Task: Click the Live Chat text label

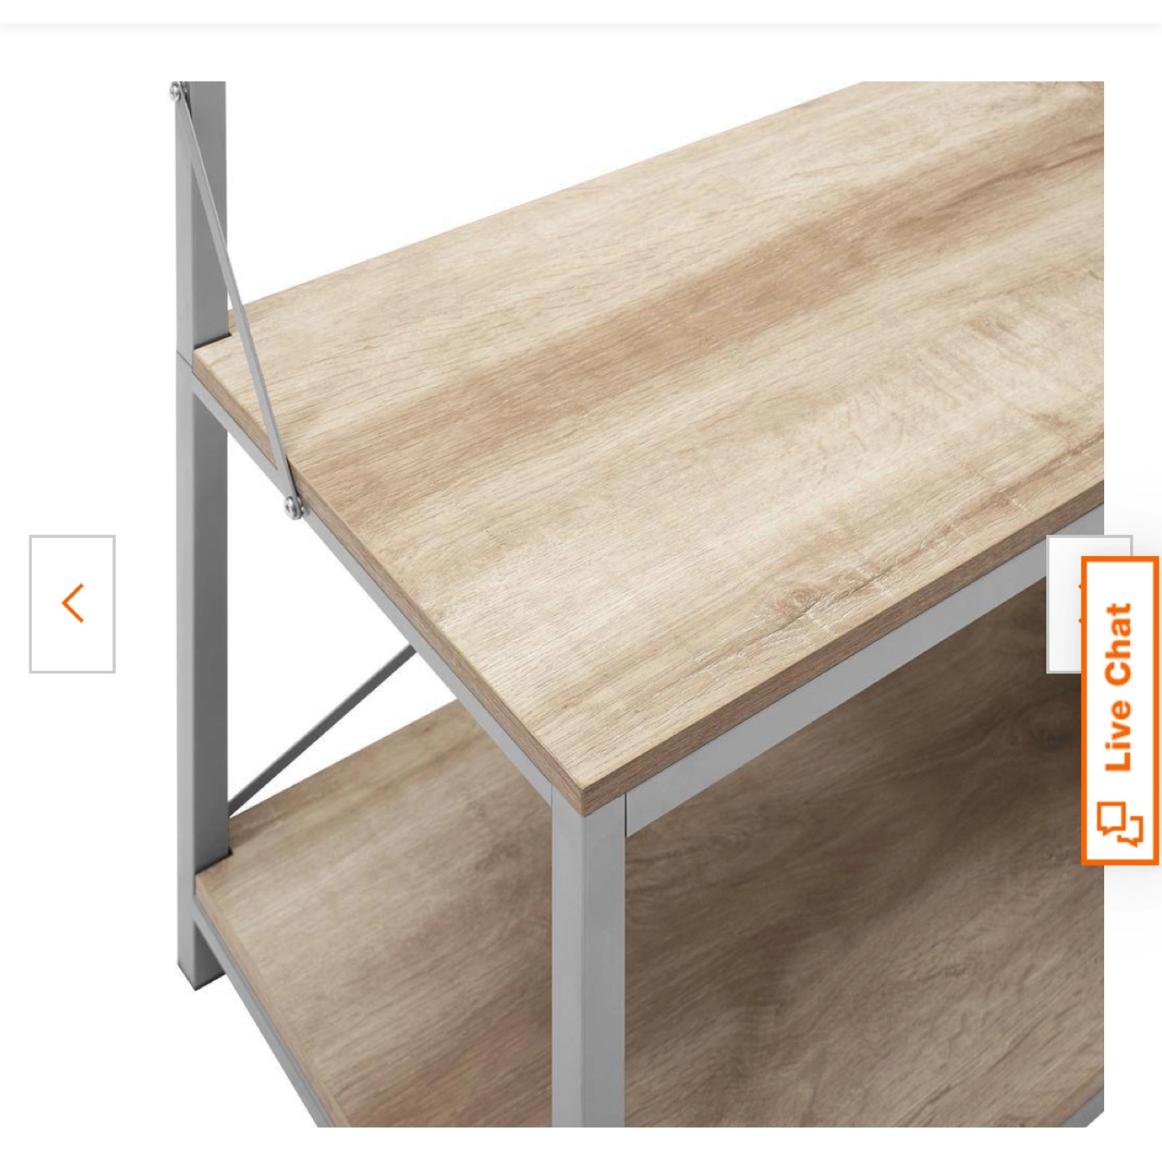Action: click(x=1119, y=687)
